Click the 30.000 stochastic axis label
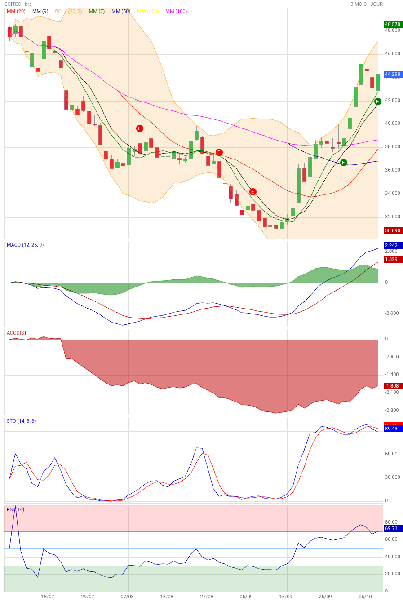Image resolution: width=403 pixels, height=601 pixels. tap(392, 477)
